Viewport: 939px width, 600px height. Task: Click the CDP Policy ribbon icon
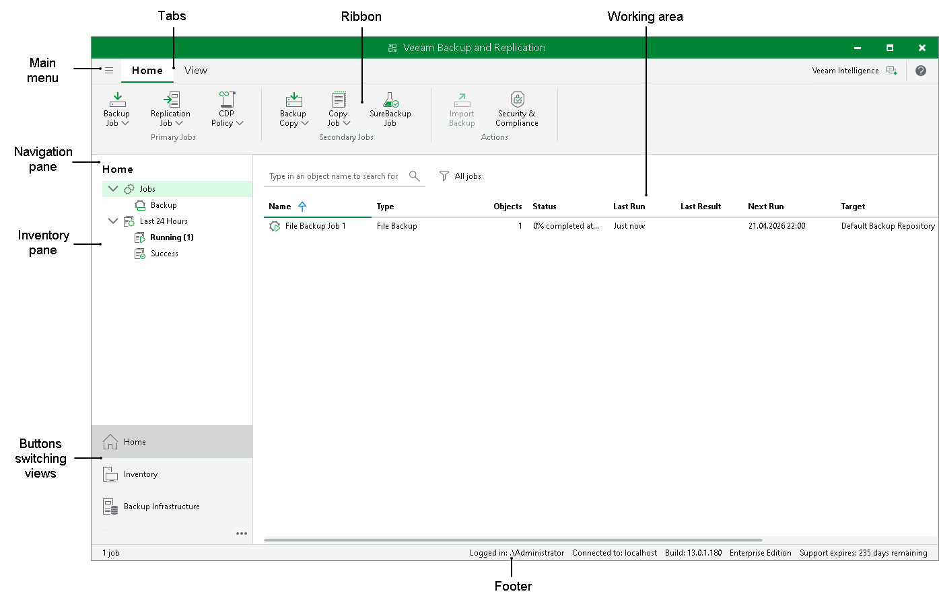click(227, 100)
